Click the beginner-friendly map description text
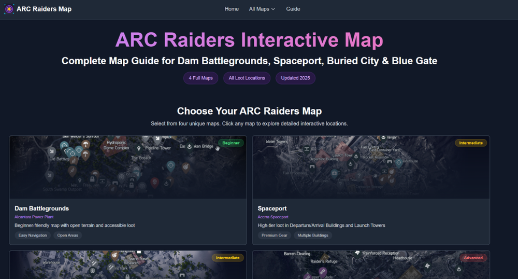 click(75, 226)
